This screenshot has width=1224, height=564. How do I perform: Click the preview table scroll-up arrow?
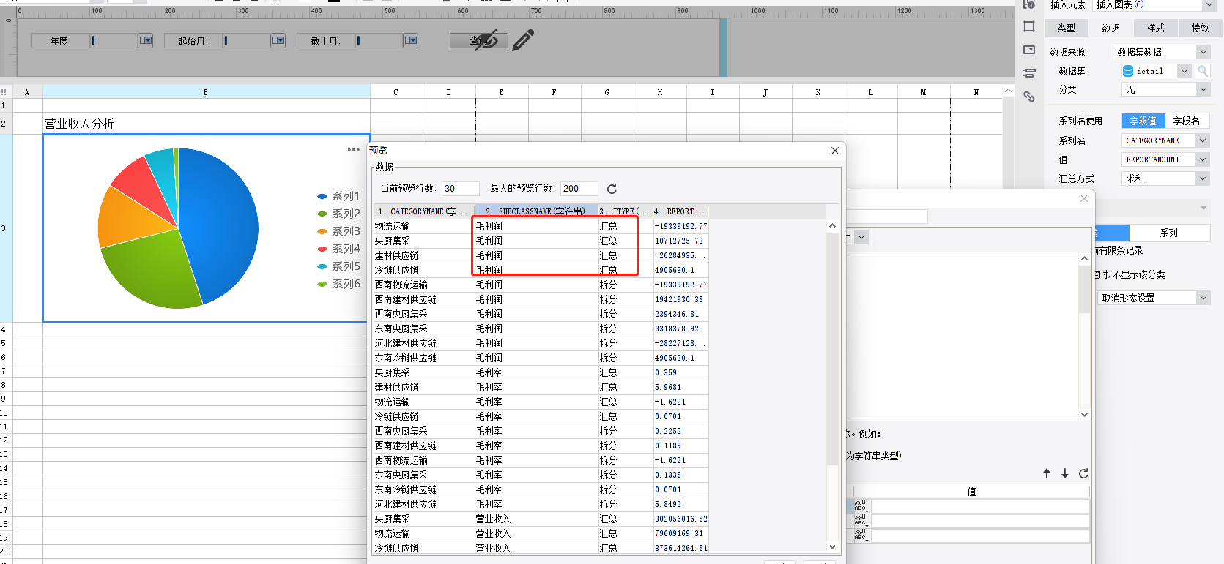832,226
